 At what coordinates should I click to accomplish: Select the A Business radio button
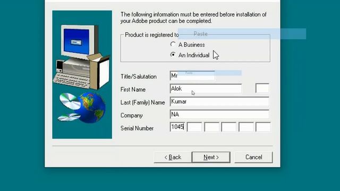click(x=173, y=45)
